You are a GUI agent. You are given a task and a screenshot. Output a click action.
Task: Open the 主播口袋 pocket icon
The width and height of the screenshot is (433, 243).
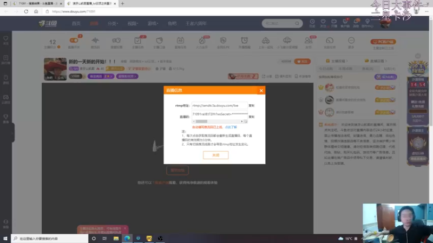(x=159, y=40)
